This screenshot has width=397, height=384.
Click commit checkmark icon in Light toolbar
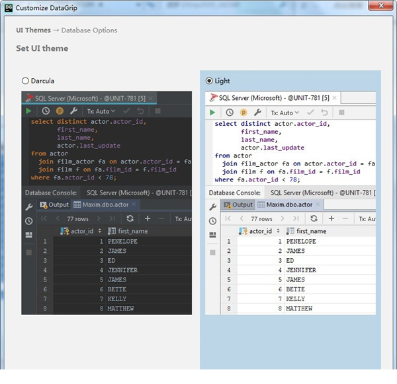(x=310, y=113)
